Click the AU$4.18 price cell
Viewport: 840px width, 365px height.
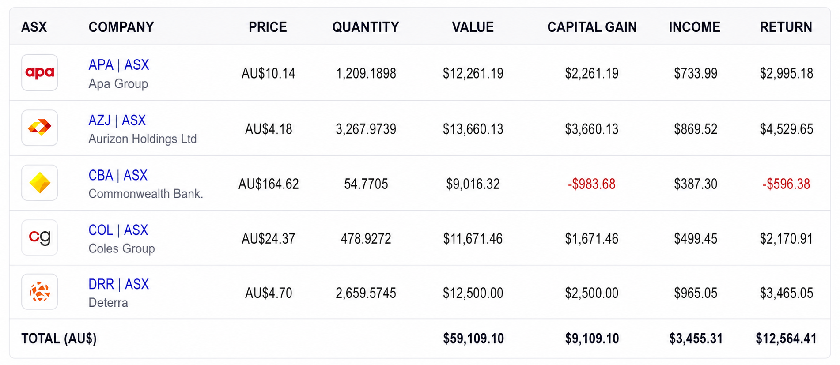point(269,129)
